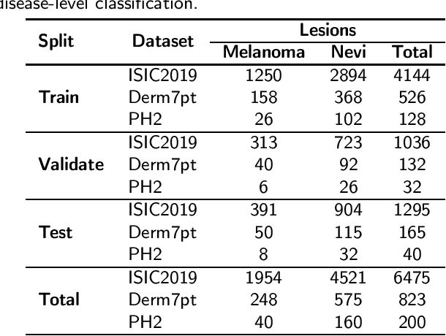Image resolution: width=446 pixels, height=336 pixels.
Task: Click the Total column header
Action: click(x=412, y=52)
